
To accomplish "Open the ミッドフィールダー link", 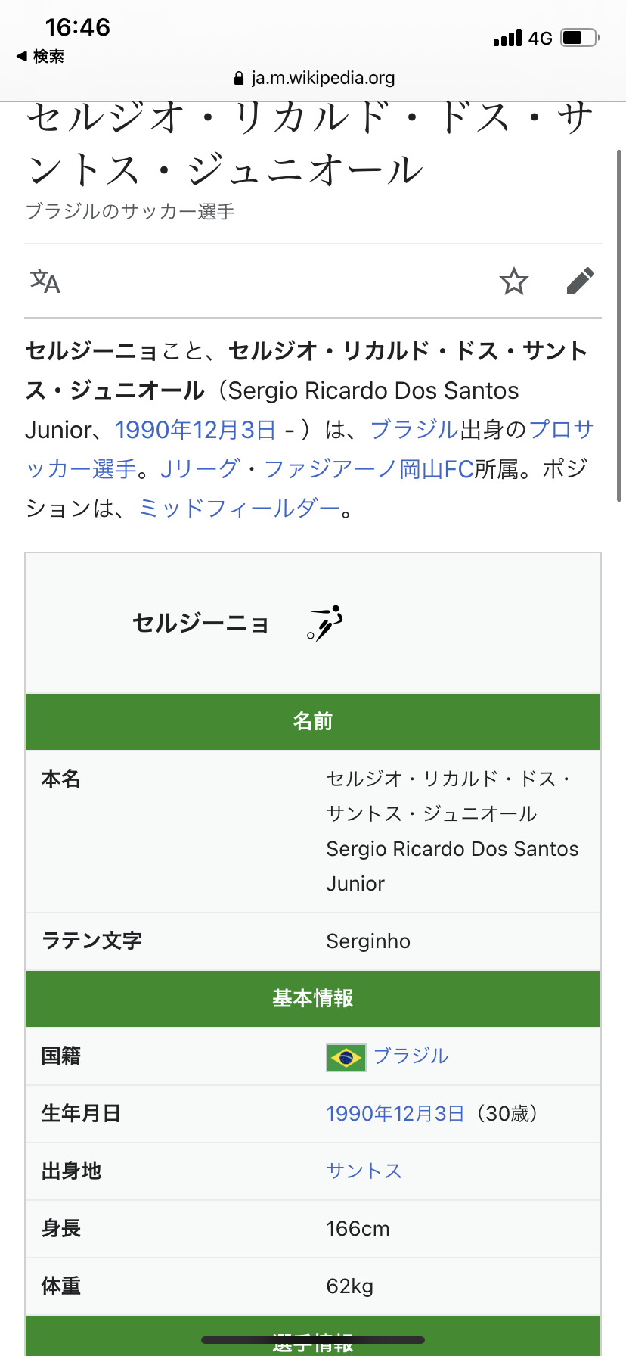I will (x=239, y=508).
